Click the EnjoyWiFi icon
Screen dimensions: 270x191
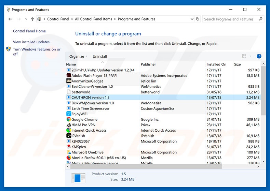(69, 114)
